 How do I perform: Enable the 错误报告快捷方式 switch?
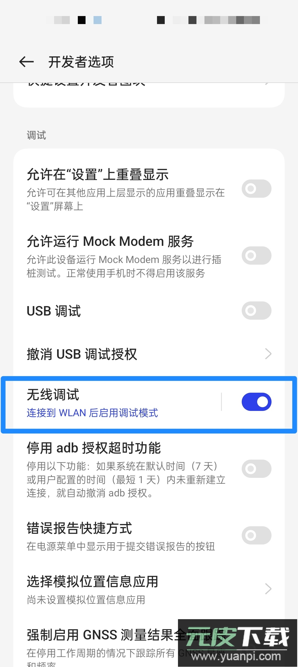[256, 535]
